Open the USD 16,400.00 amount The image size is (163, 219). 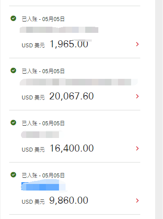pos(58,148)
